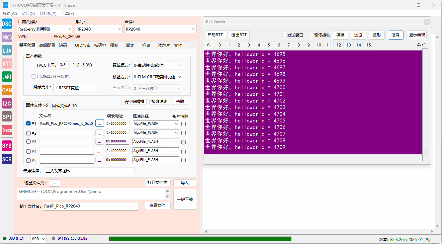The image size is (442, 244).
Task: Enable firmware file #2 checkbox
Action: click(x=28, y=132)
